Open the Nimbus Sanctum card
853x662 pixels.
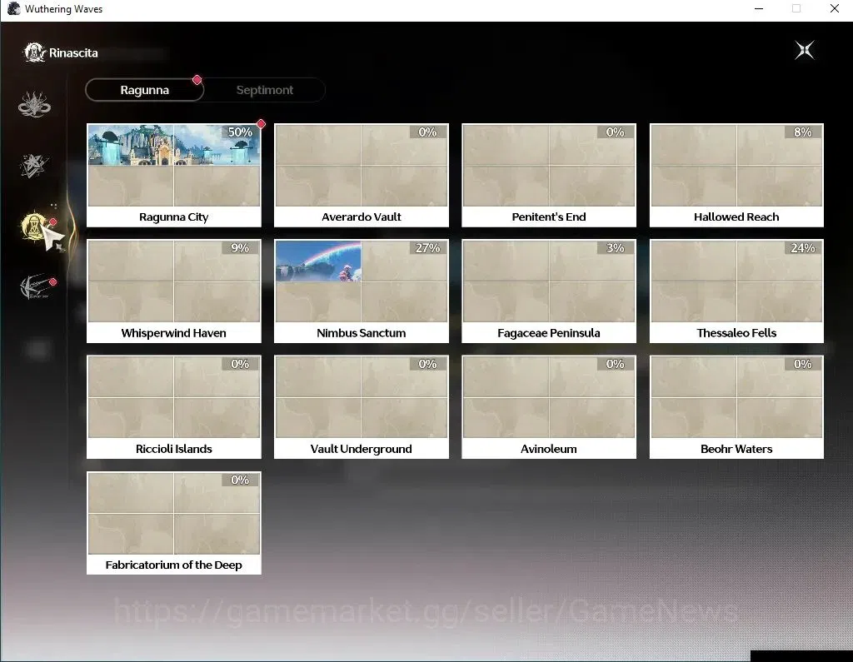[x=362, y=291]
